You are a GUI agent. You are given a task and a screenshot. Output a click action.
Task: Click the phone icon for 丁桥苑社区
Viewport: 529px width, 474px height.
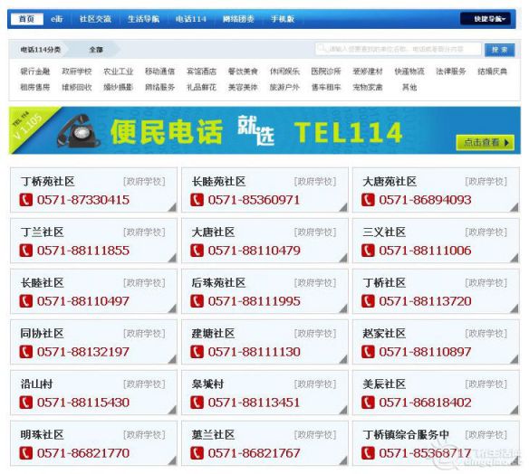[26, 200]
